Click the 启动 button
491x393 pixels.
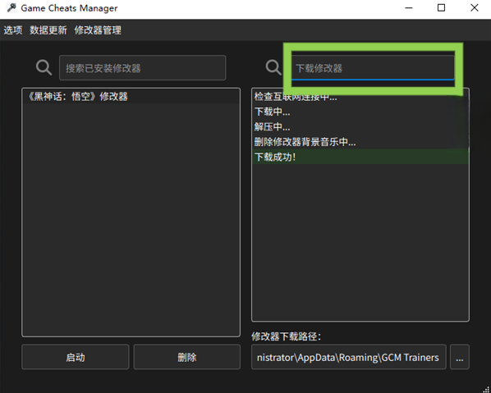click(76, 357)
